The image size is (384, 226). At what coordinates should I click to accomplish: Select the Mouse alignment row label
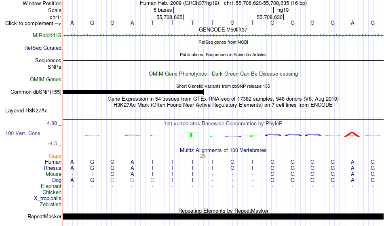pos(53,174)
